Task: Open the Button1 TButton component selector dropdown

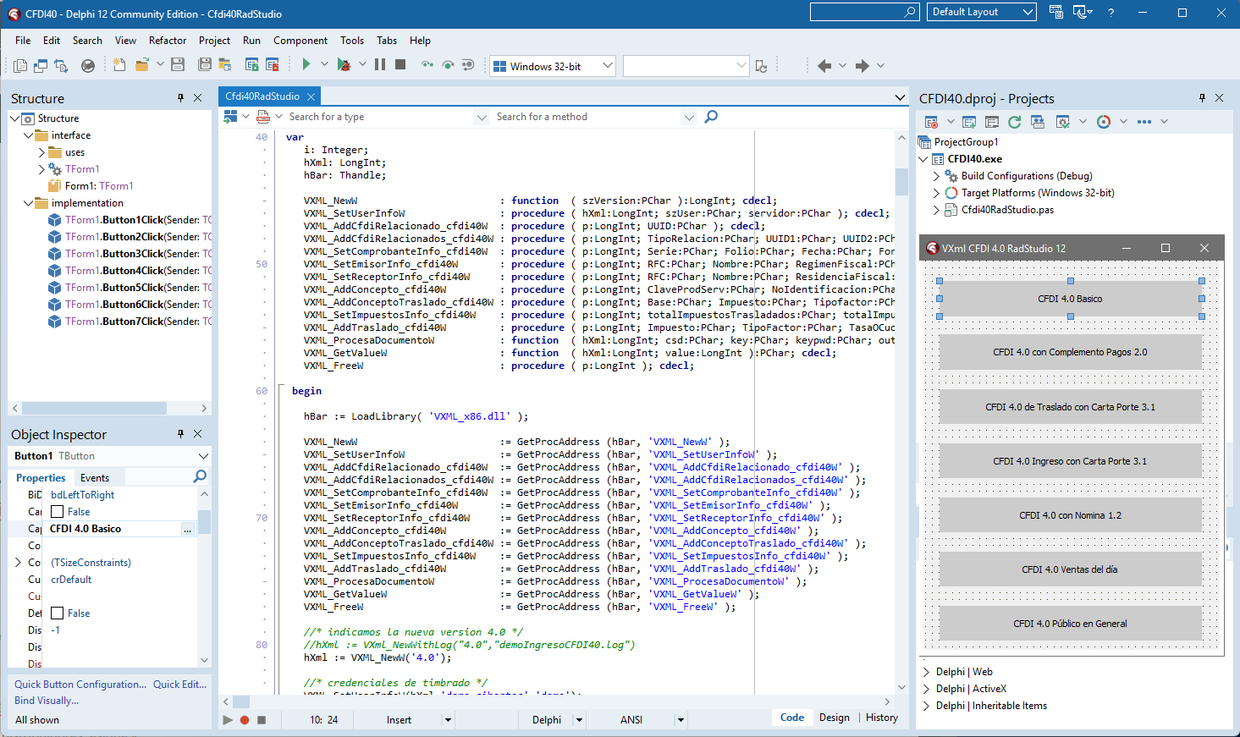Action: click(x=203, y=456)
